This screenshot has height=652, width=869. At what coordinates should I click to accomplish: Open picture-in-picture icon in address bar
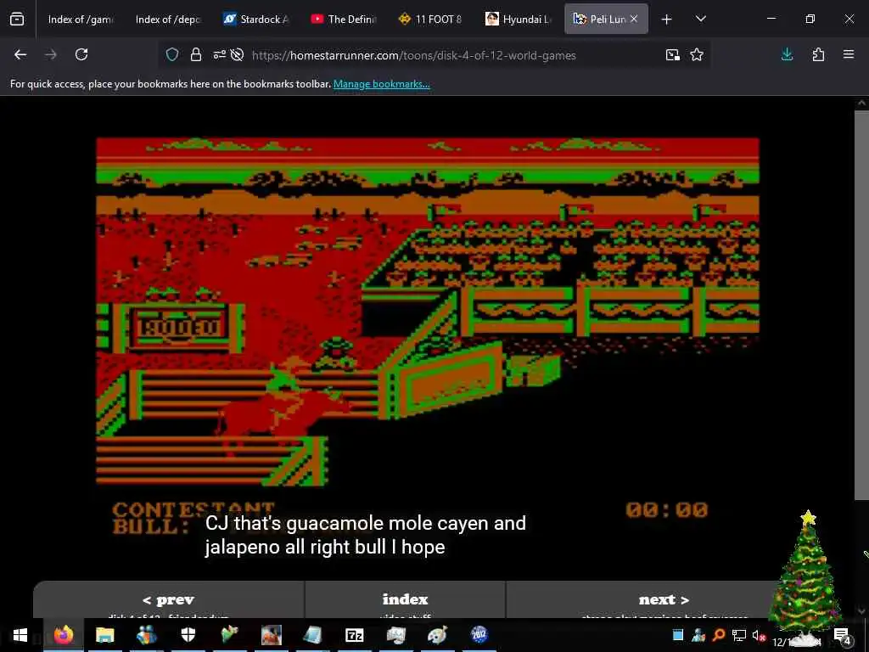673,54
